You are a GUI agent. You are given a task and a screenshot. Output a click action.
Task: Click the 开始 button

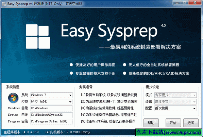173,123
